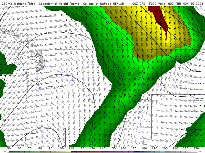The height and width of the screenshot is (153, 205).
Task: Click the colorbar label "210"
Action: [176, 148]
